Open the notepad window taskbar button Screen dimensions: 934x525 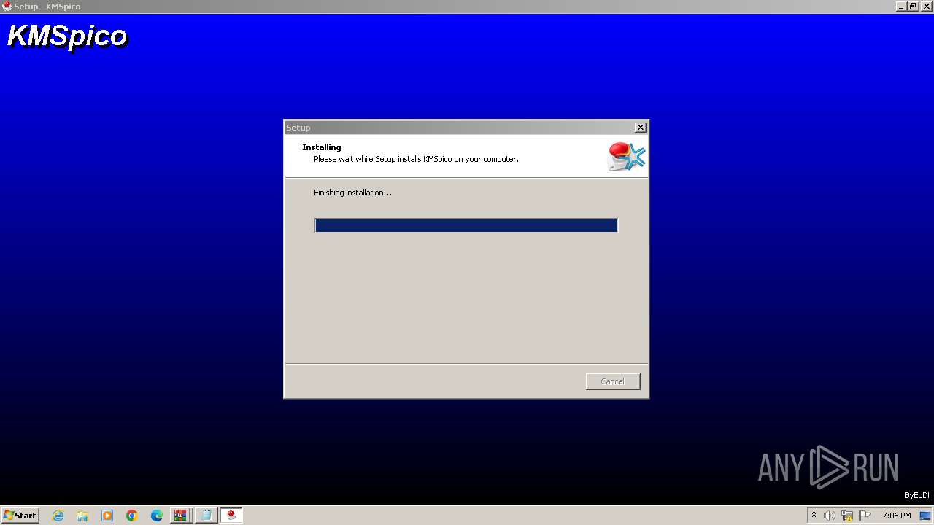(207, 516)
